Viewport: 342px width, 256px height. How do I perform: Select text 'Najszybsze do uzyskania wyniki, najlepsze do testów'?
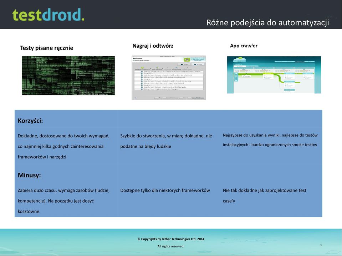[270, 135]
